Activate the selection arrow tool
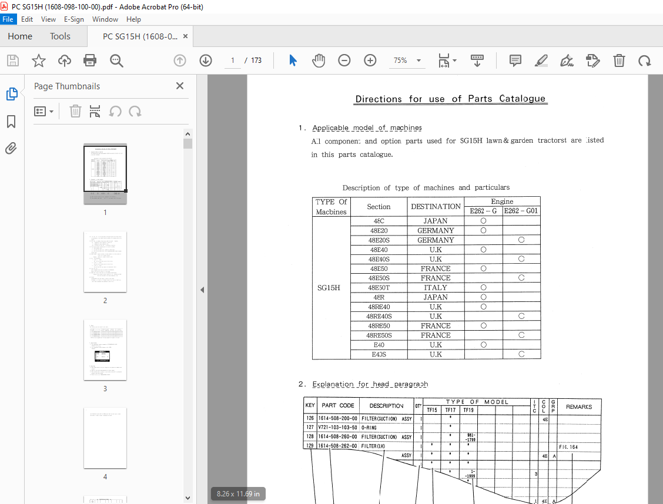Viewport: 663px width, 504px height. coord(293,61)
